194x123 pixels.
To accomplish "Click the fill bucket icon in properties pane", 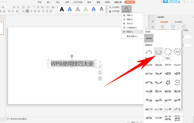I will (x=163, y=27).
